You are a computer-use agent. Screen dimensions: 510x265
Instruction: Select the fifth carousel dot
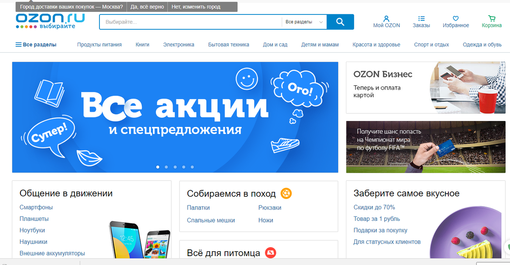coord(193,167)
